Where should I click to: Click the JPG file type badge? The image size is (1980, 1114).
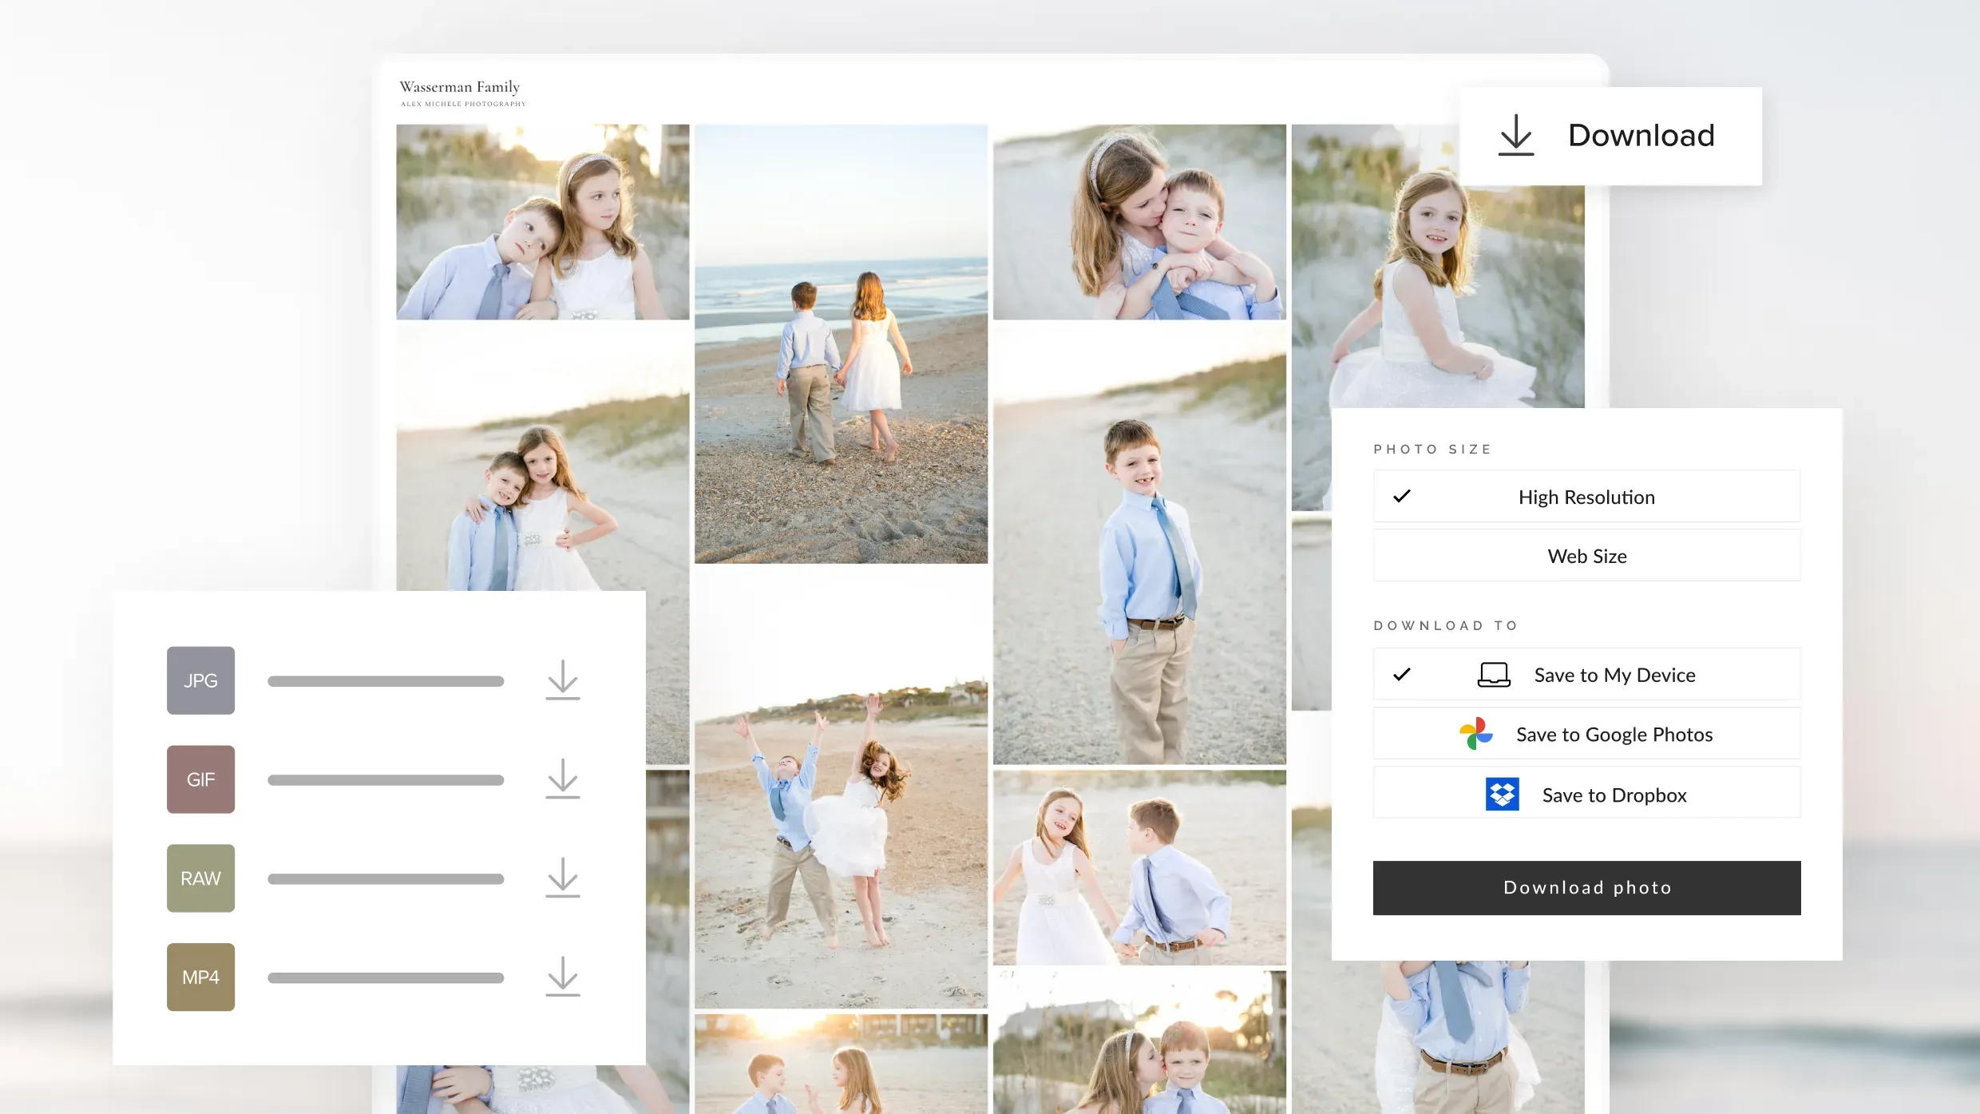coord(200,680)
